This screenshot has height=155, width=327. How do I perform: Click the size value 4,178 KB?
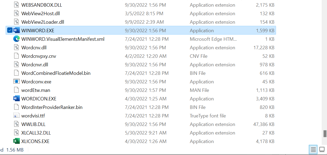[265, 141]
